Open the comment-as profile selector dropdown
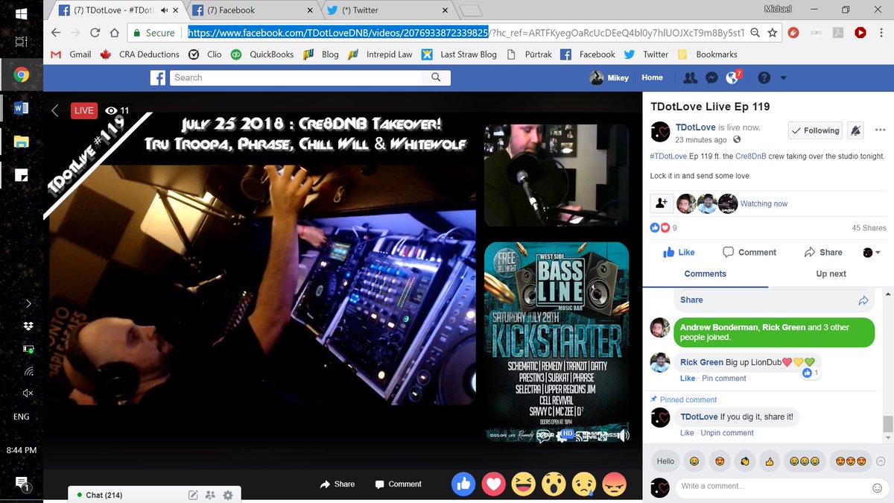Screen dimensions: 894x503 (x=871, y=253)
